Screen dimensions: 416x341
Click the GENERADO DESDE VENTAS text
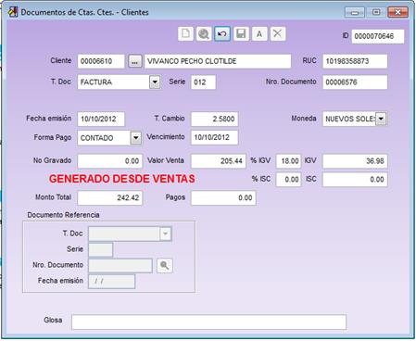tap(122, 179)
